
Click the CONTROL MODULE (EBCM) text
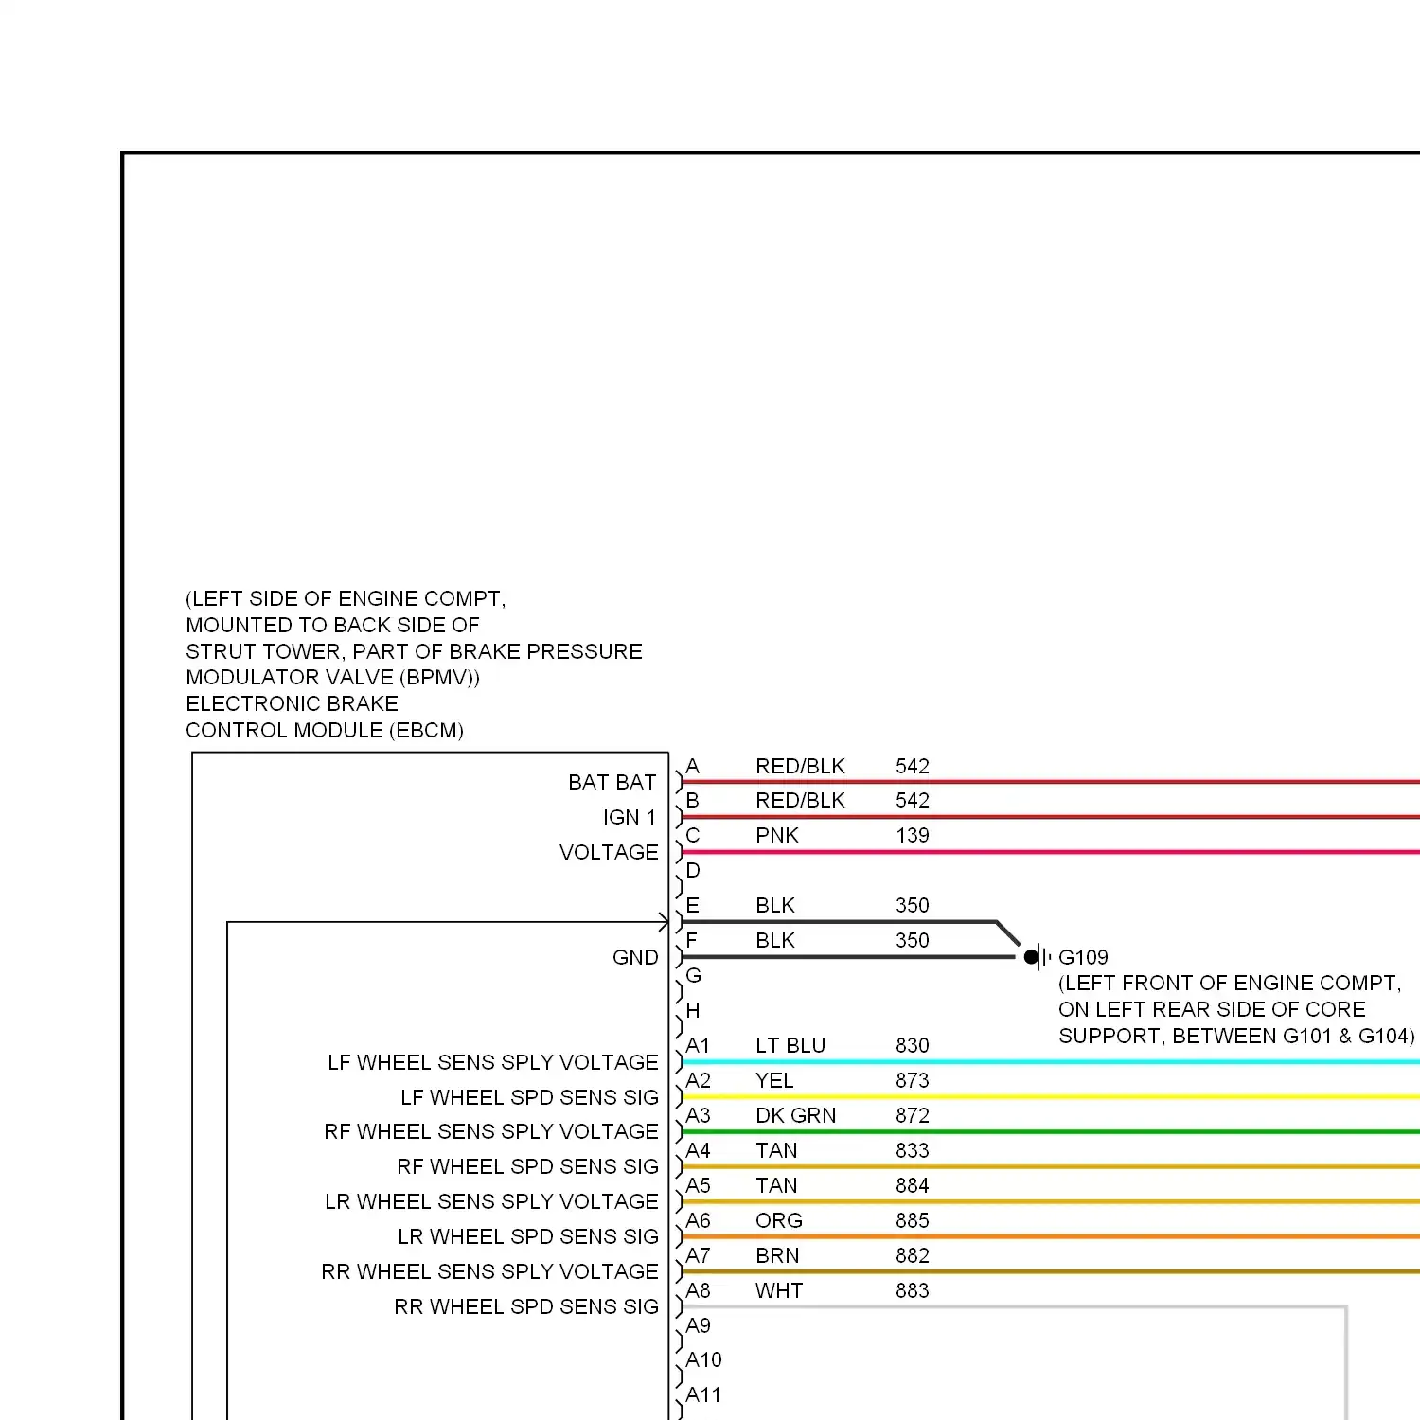point(325,730)
